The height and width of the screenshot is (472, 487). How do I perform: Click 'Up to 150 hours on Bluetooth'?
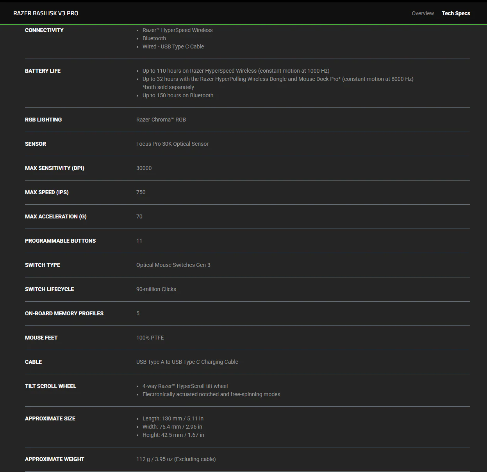(x=178, y=95)
